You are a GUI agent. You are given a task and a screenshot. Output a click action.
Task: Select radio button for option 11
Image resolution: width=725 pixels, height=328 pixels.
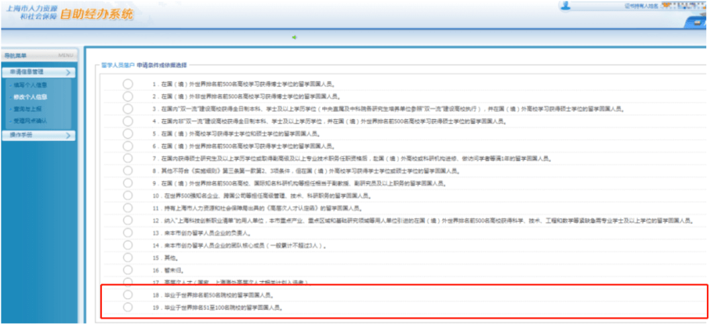[x=128, y=208]
